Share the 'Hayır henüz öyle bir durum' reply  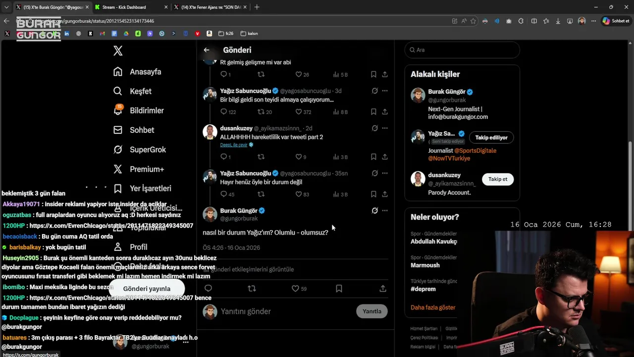[x=385, y=194]
